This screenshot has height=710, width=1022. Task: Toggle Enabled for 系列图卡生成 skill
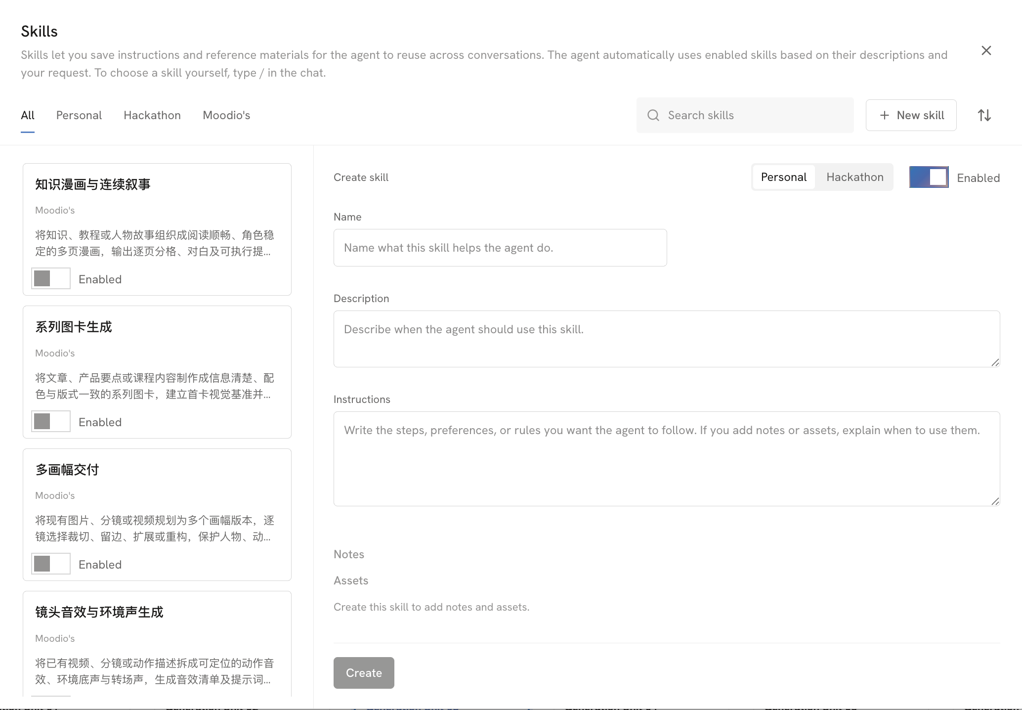point(51,421)
